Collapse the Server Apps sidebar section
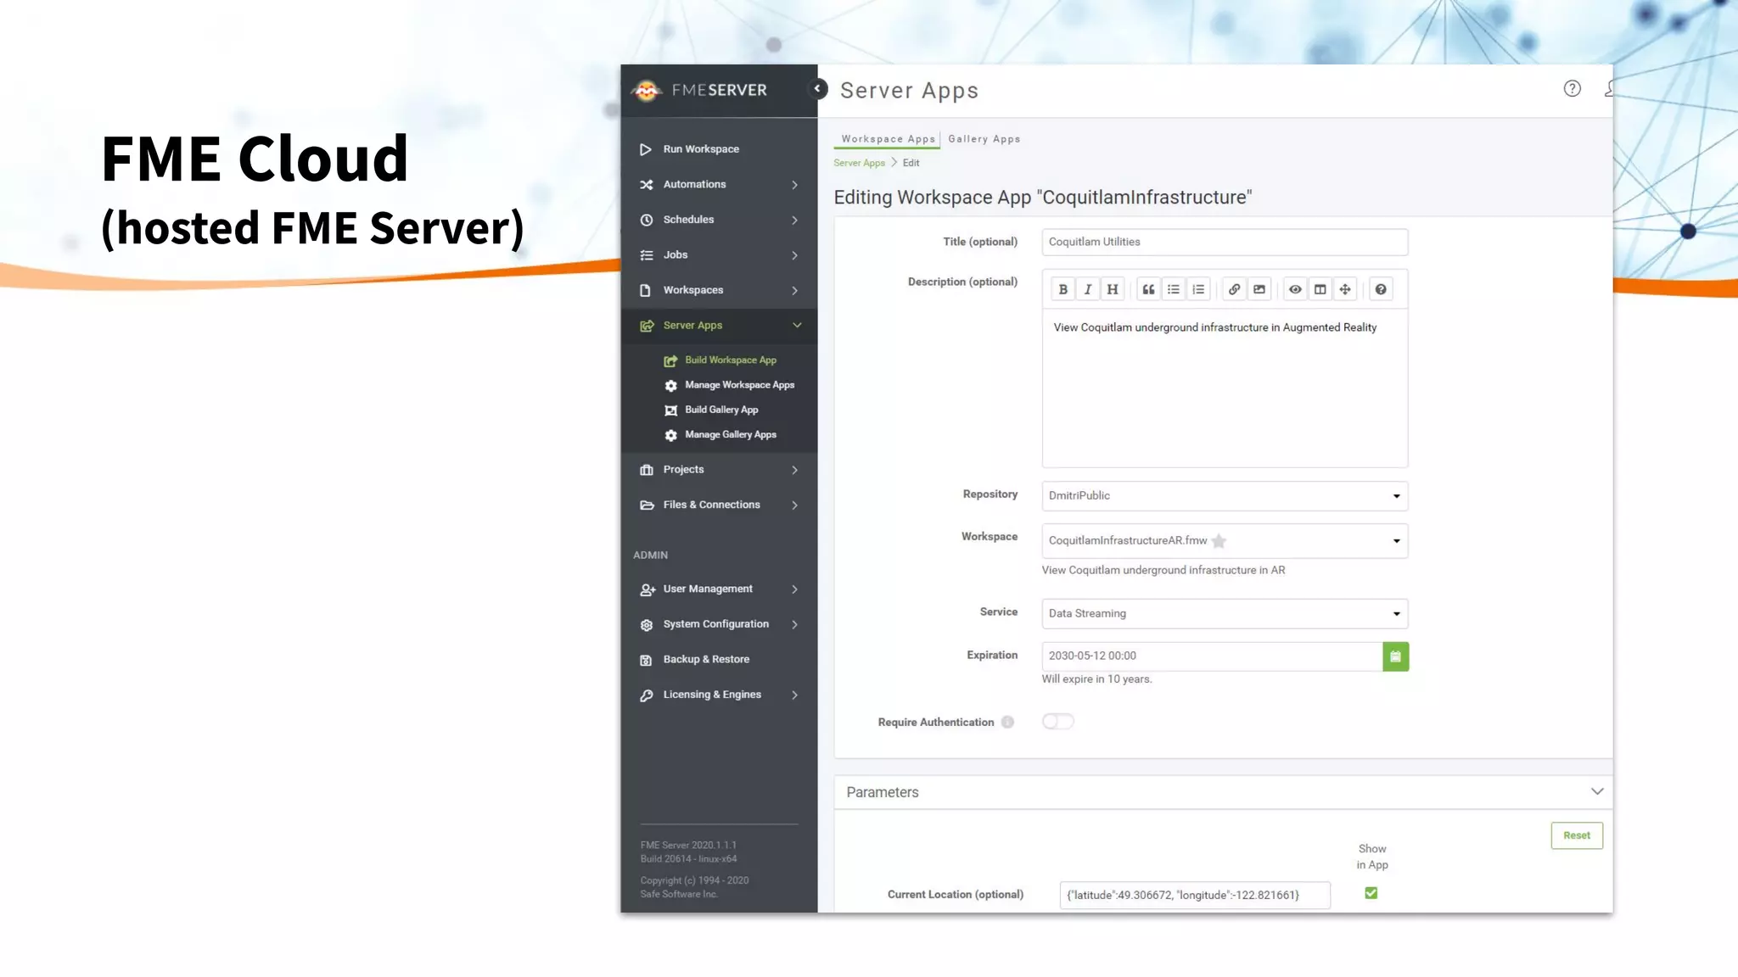Screen dimensions: 1738x977 tap(719, 326)
